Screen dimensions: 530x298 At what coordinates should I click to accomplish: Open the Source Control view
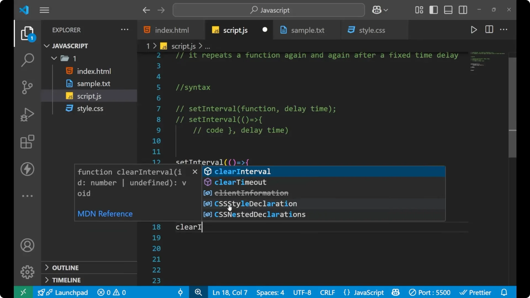click(27, 87)
